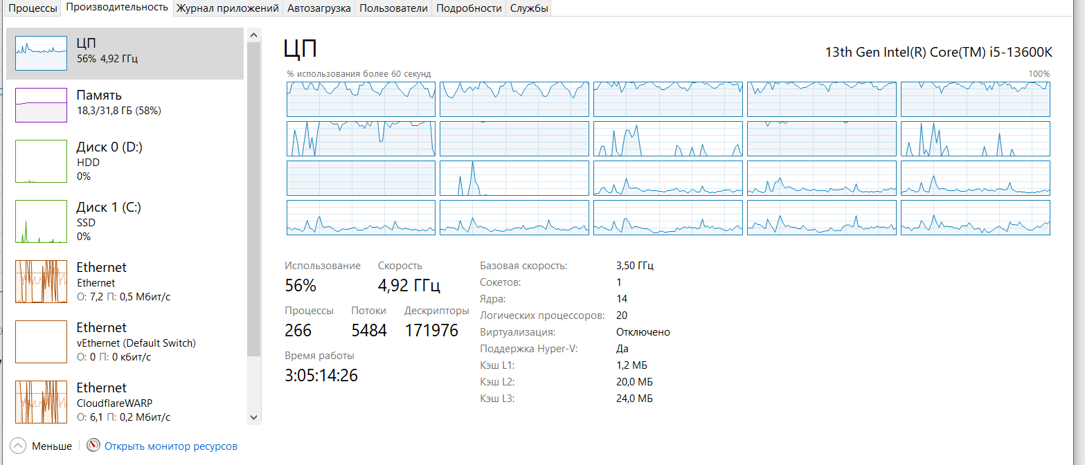Switch to the Пользователи tab
Image resolution: width=1085 pixels, height=465 pixels.
pos(394,8)
